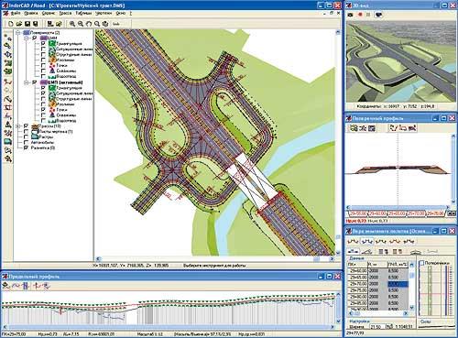Uncheck the Разметка layer checkbox
The height and width of the screenshot is (338, 458).
coord(26,147)
